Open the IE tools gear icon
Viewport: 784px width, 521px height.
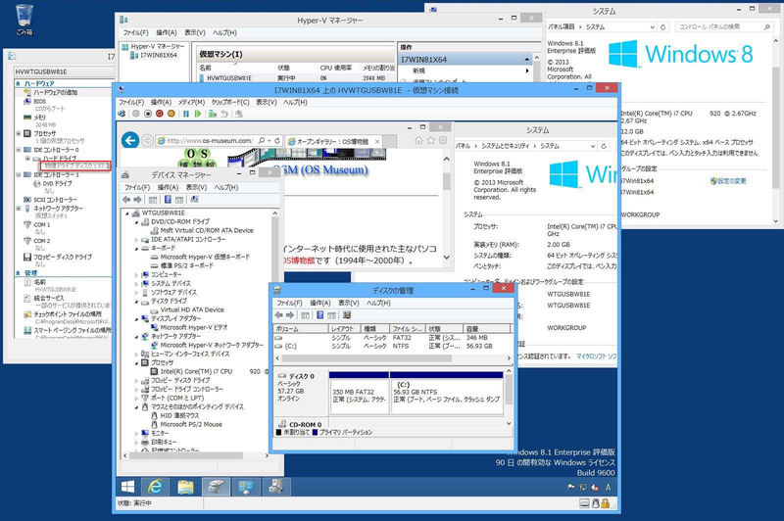[x=443, y=140]
